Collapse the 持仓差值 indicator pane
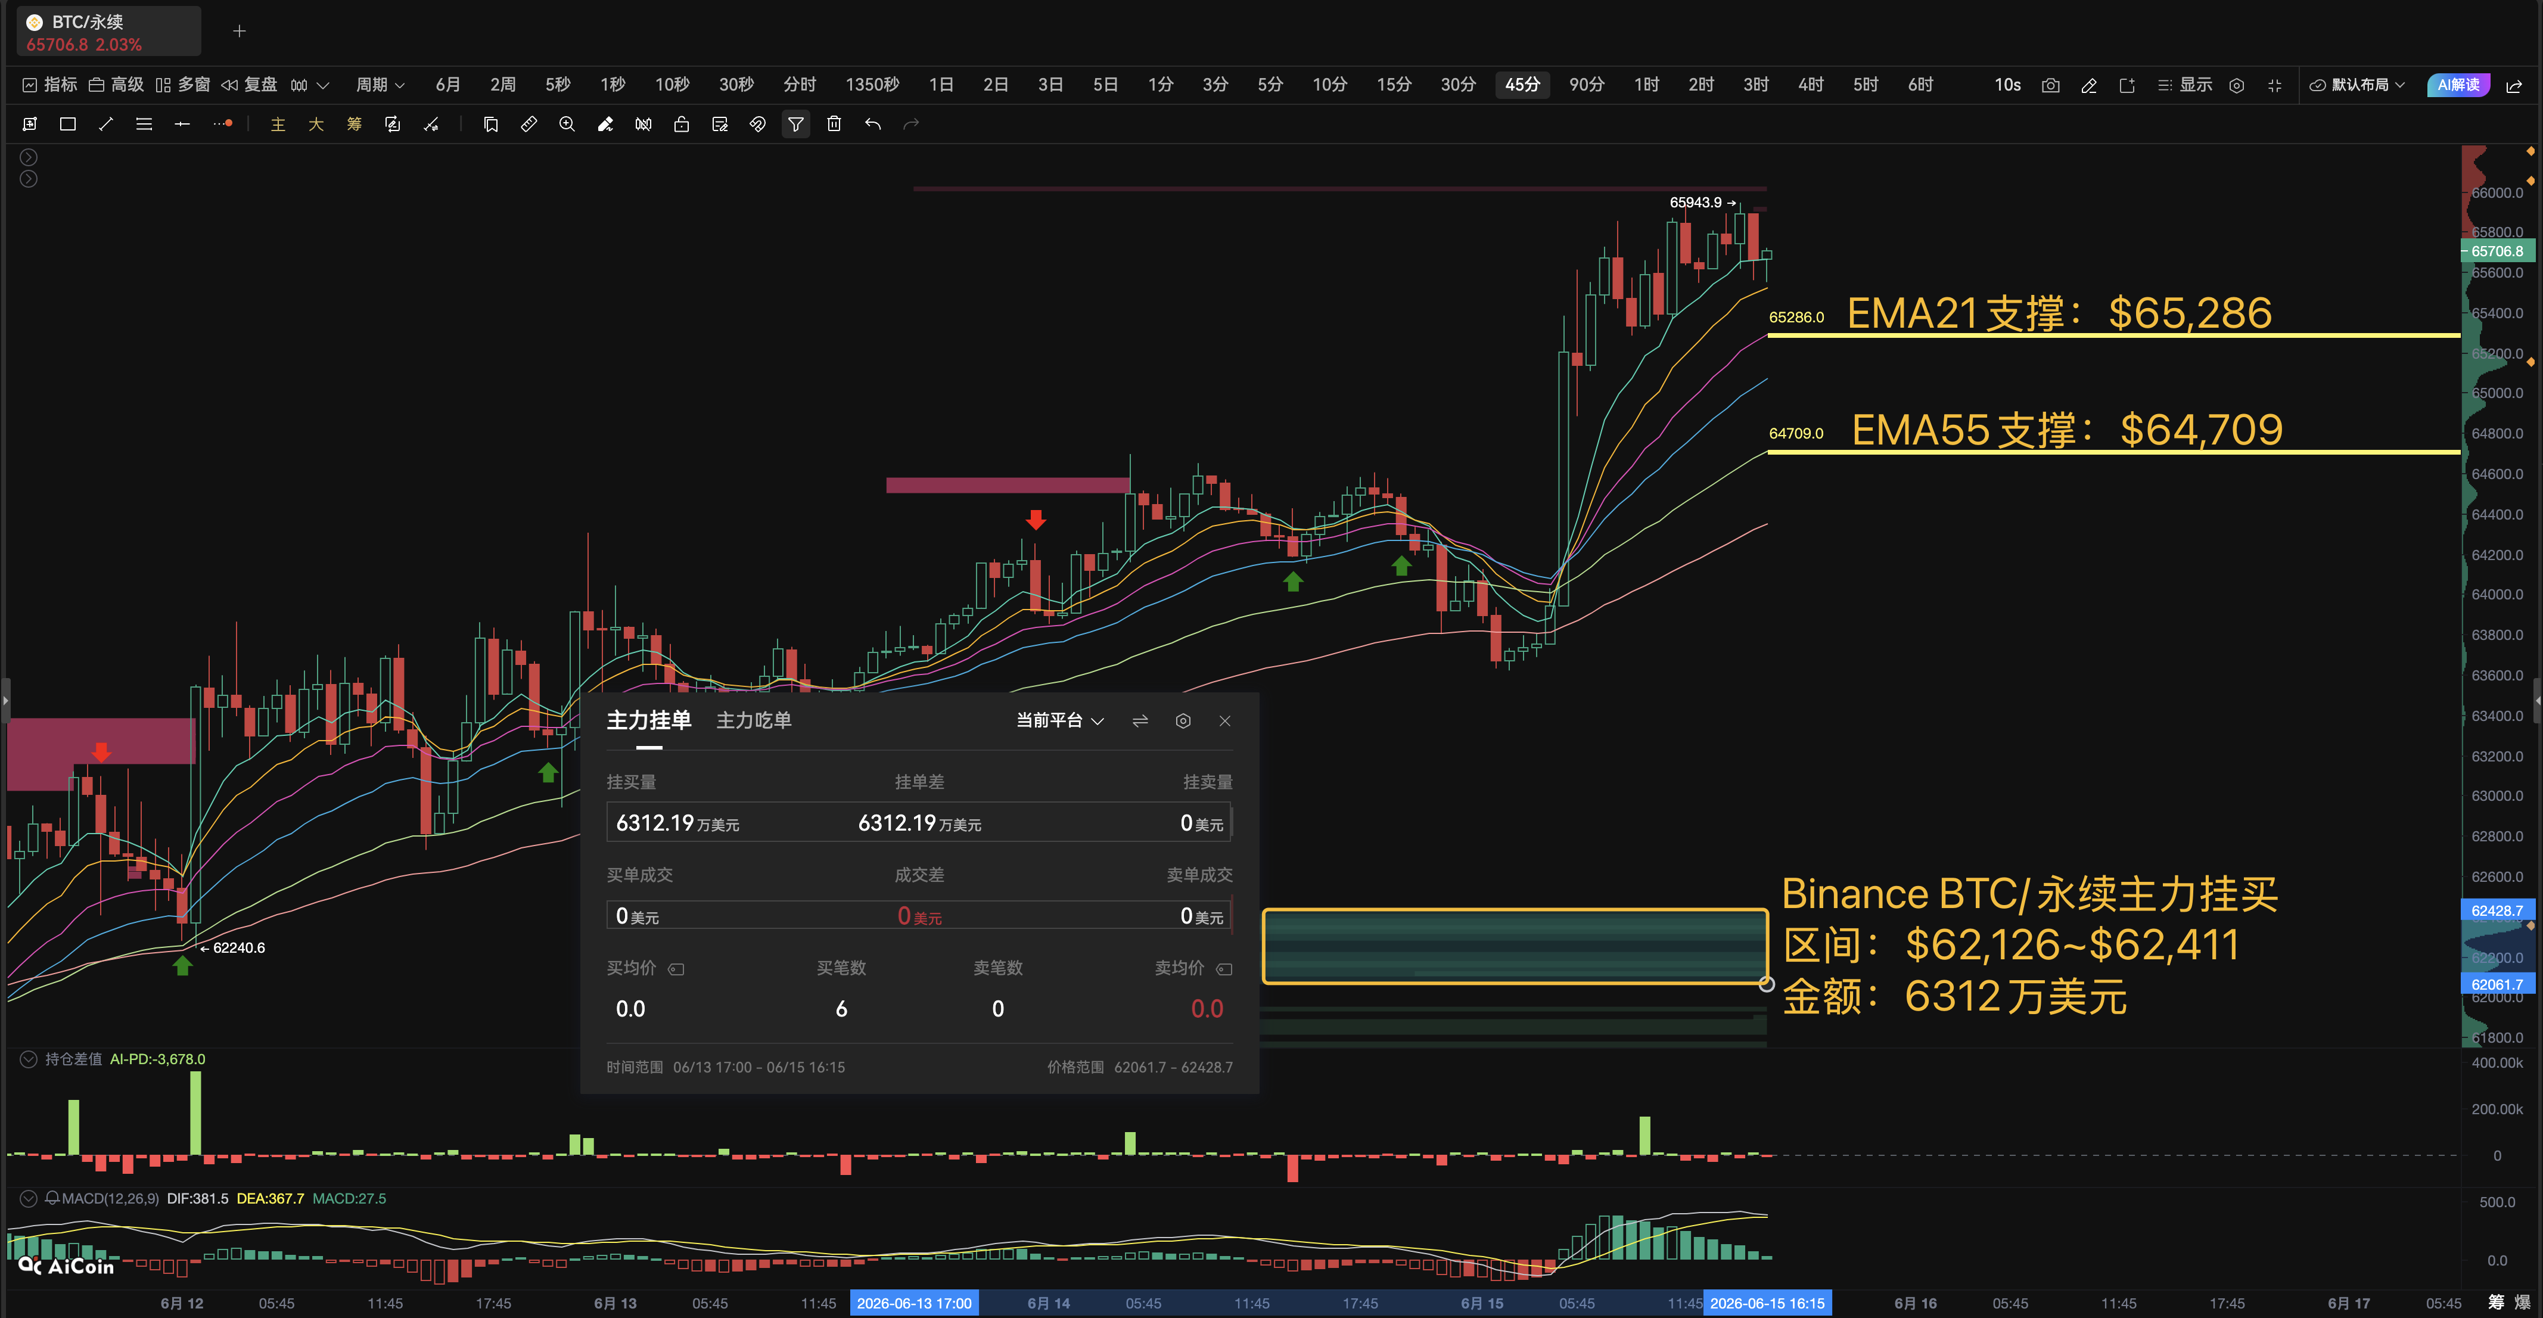2543x1318 pixels. [29, 1061]
